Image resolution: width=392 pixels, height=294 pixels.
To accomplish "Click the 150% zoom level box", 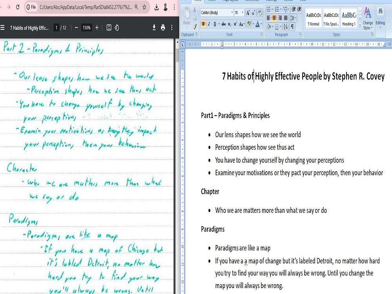I will coord(87,27).
